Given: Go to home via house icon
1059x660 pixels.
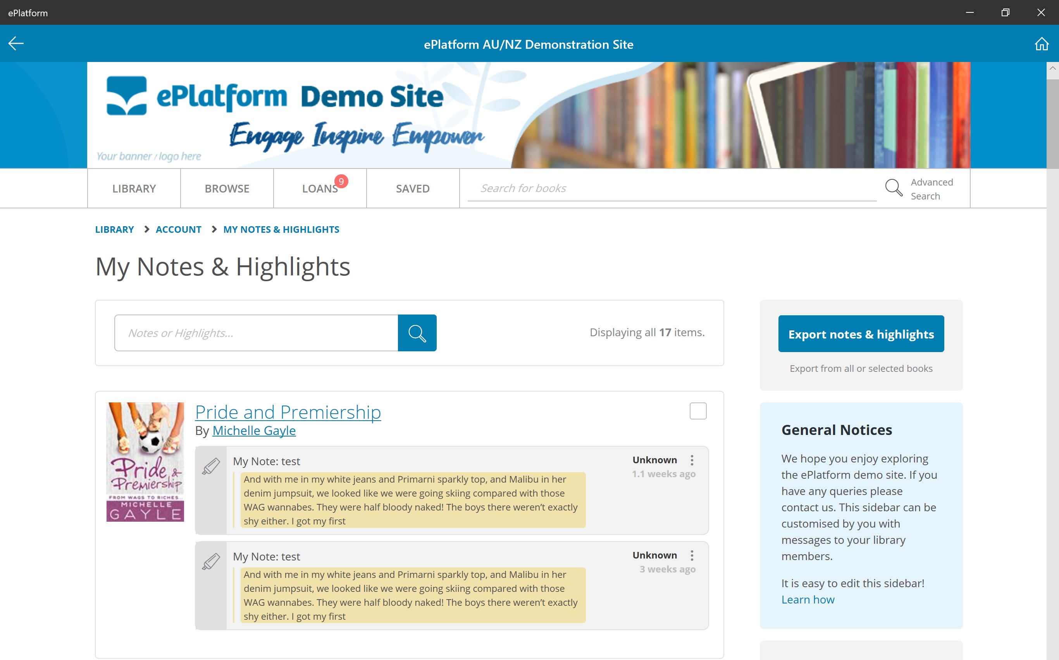Looking at the screenshot, I should 1041,44.
